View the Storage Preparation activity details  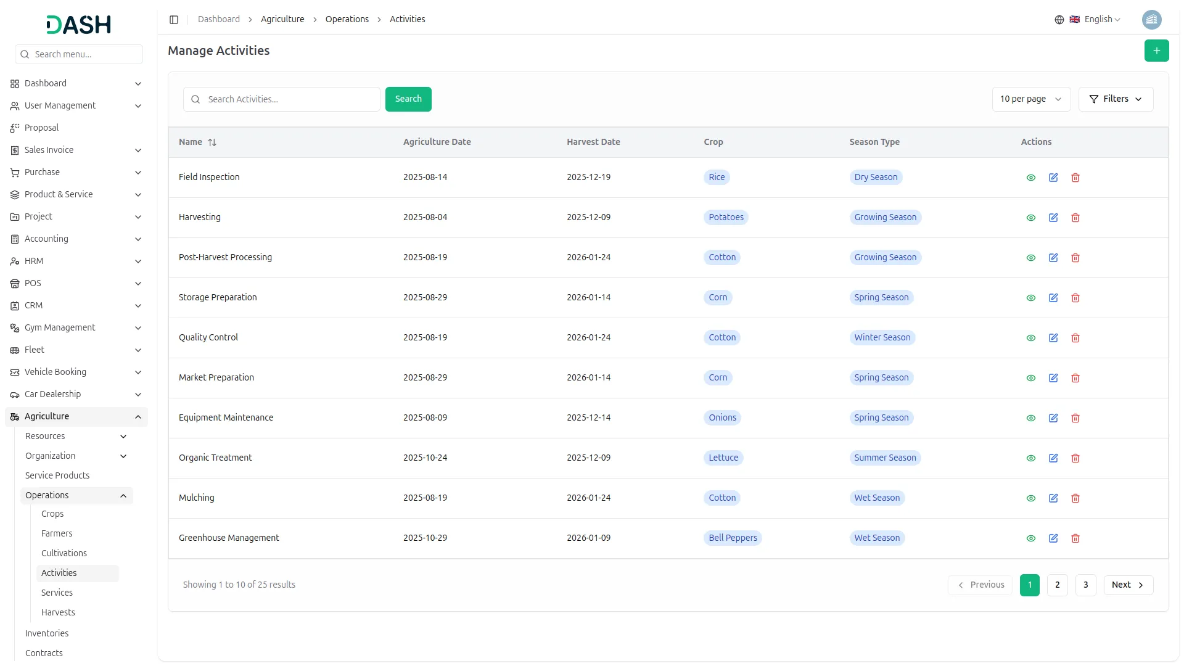pyautogui.click(x=1030, y=298)
